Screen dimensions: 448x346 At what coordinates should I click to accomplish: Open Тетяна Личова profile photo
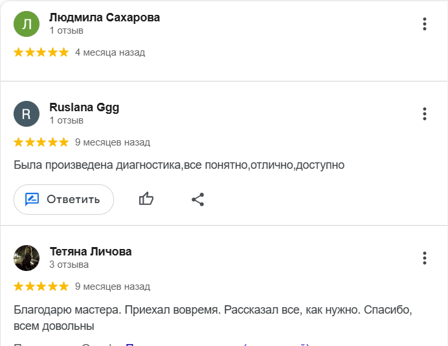pyautogui.click(x=27, y=258)
